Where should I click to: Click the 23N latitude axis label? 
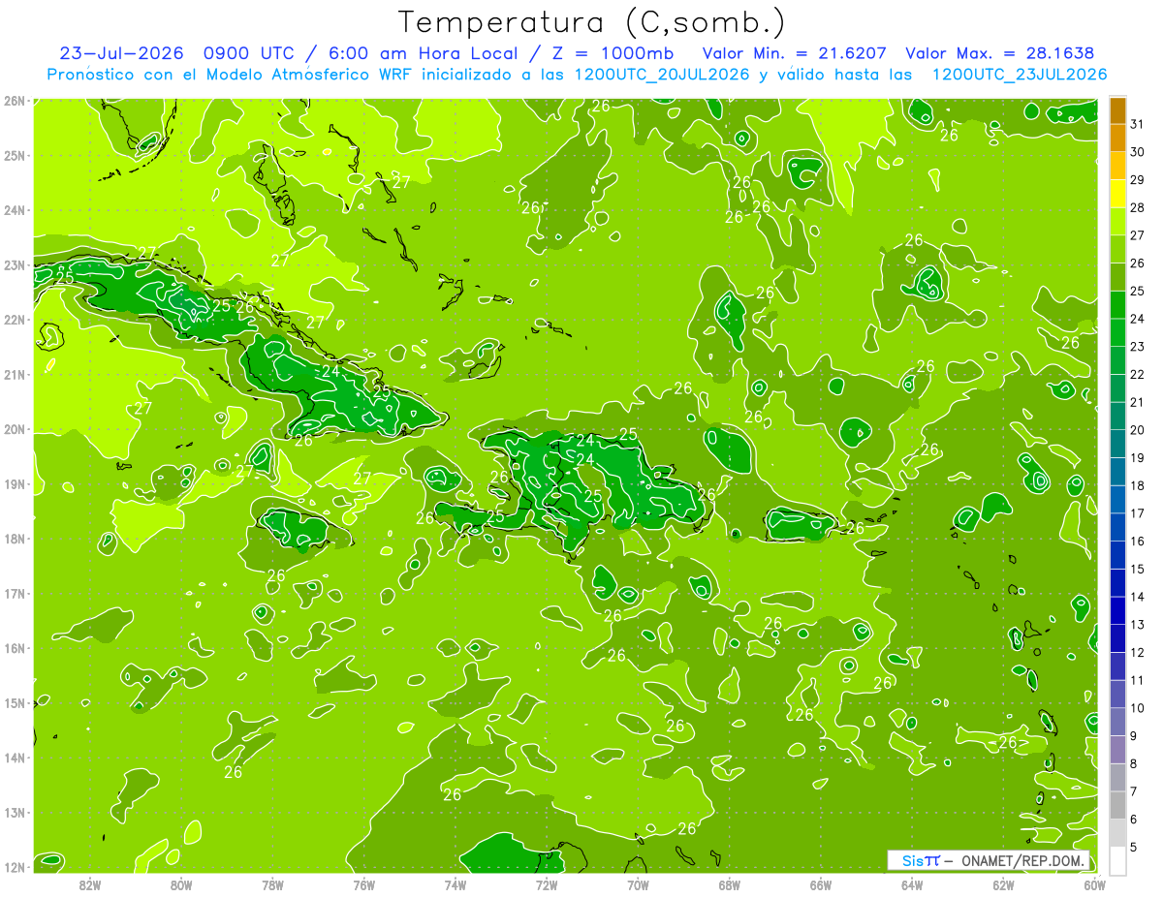click(x=15, y=265)
